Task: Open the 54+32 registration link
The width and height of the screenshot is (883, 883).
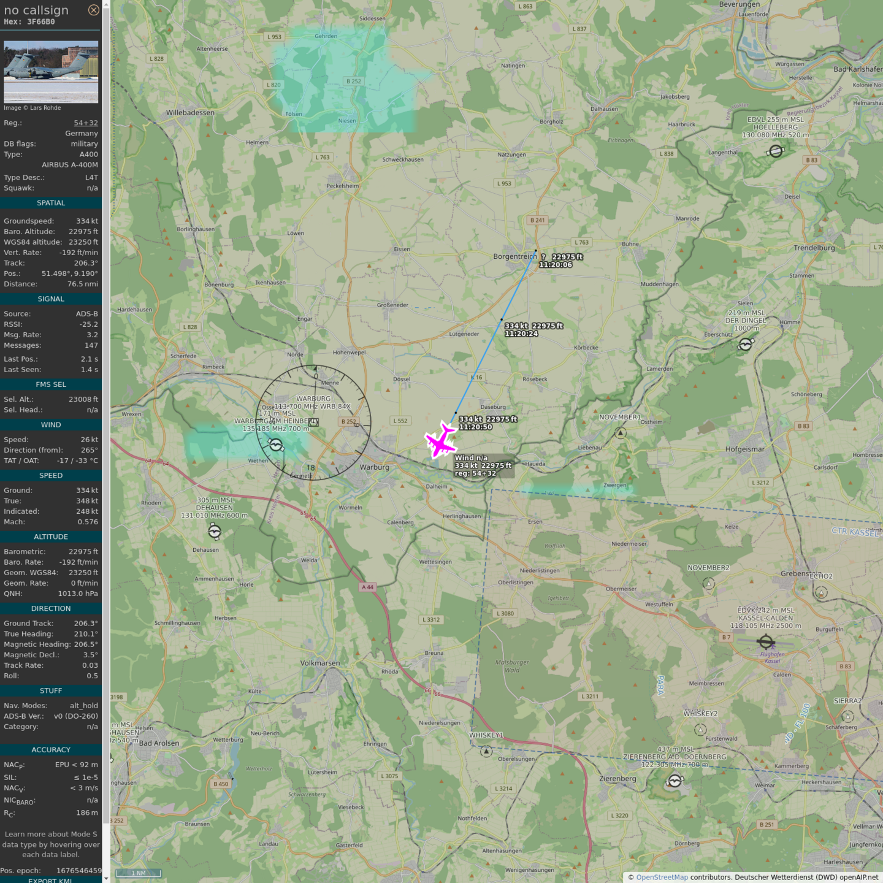Action: coord(86,123)
